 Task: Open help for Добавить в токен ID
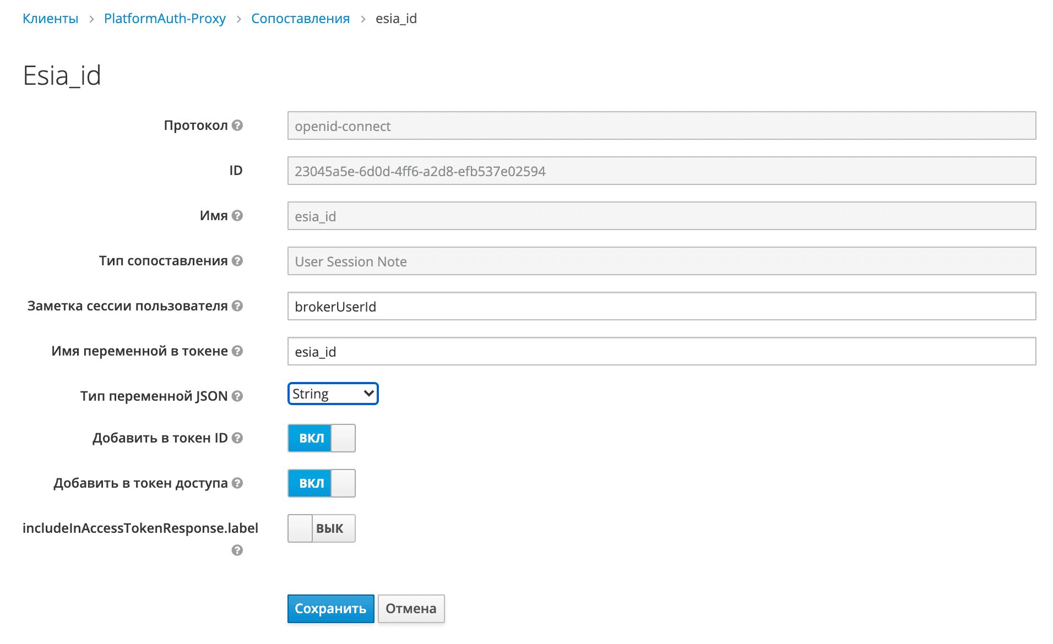click(238, 438)
